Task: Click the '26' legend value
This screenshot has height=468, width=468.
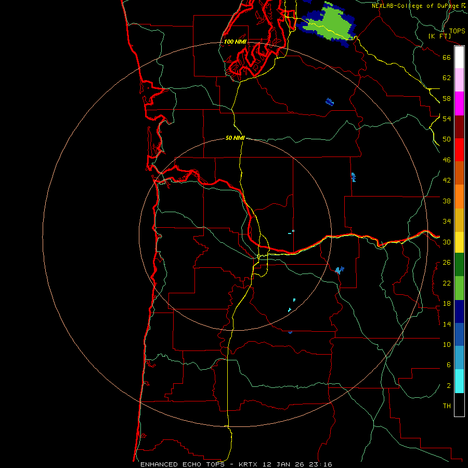Action: (x=447, y=263)
